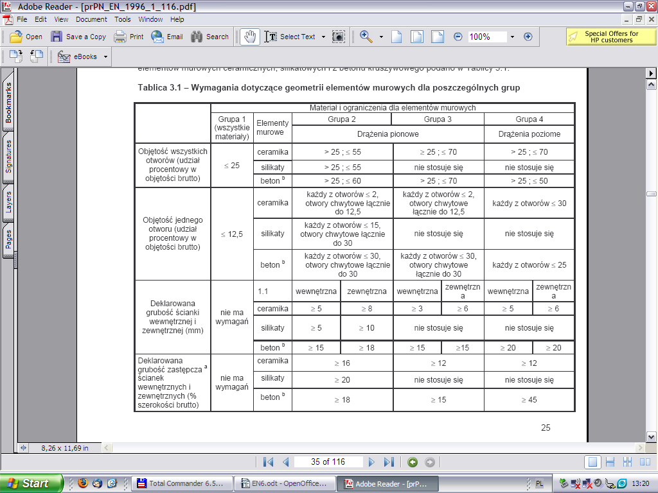Go to the previous page

[286, 462]
